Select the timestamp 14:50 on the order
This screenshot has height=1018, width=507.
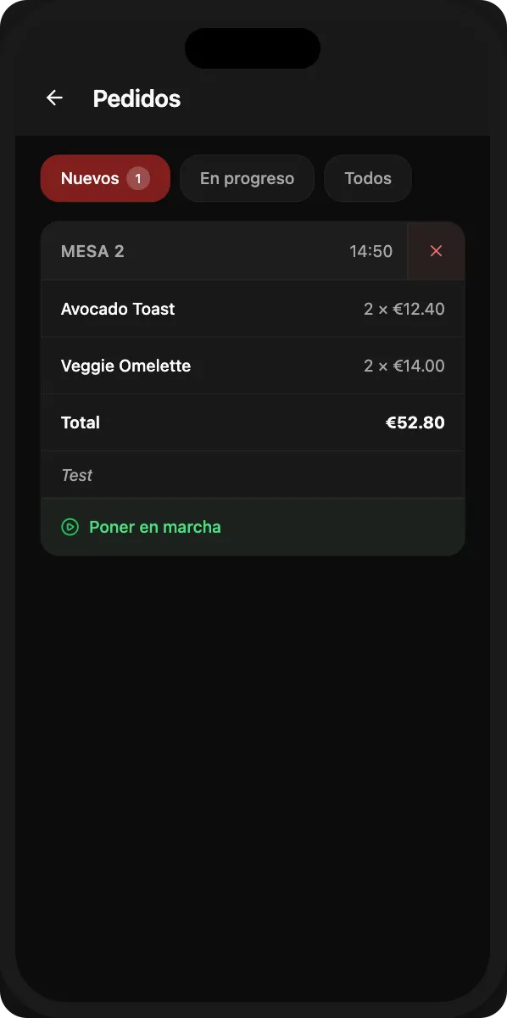[x=370, y=251]
